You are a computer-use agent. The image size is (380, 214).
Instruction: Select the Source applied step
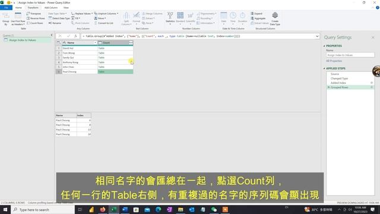pyautogui.click(x=335, y=74)
